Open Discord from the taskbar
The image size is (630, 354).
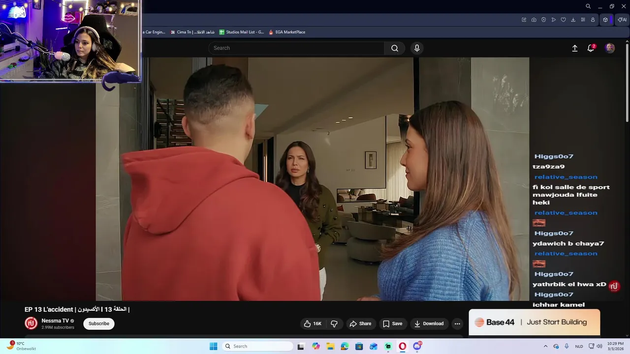tap(417, 346)
